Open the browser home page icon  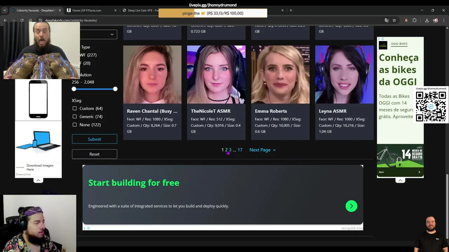tap(31, 20)
